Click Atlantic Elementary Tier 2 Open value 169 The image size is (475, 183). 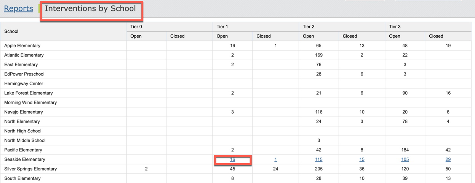pos(319,55)
